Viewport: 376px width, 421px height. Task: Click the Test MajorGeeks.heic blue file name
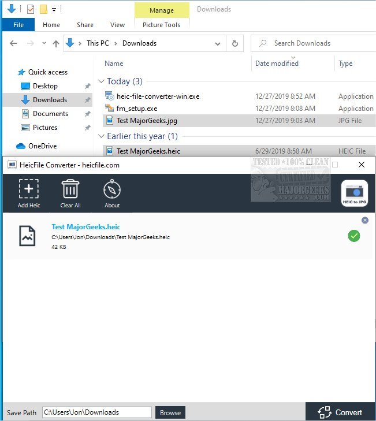pos(86,227)
